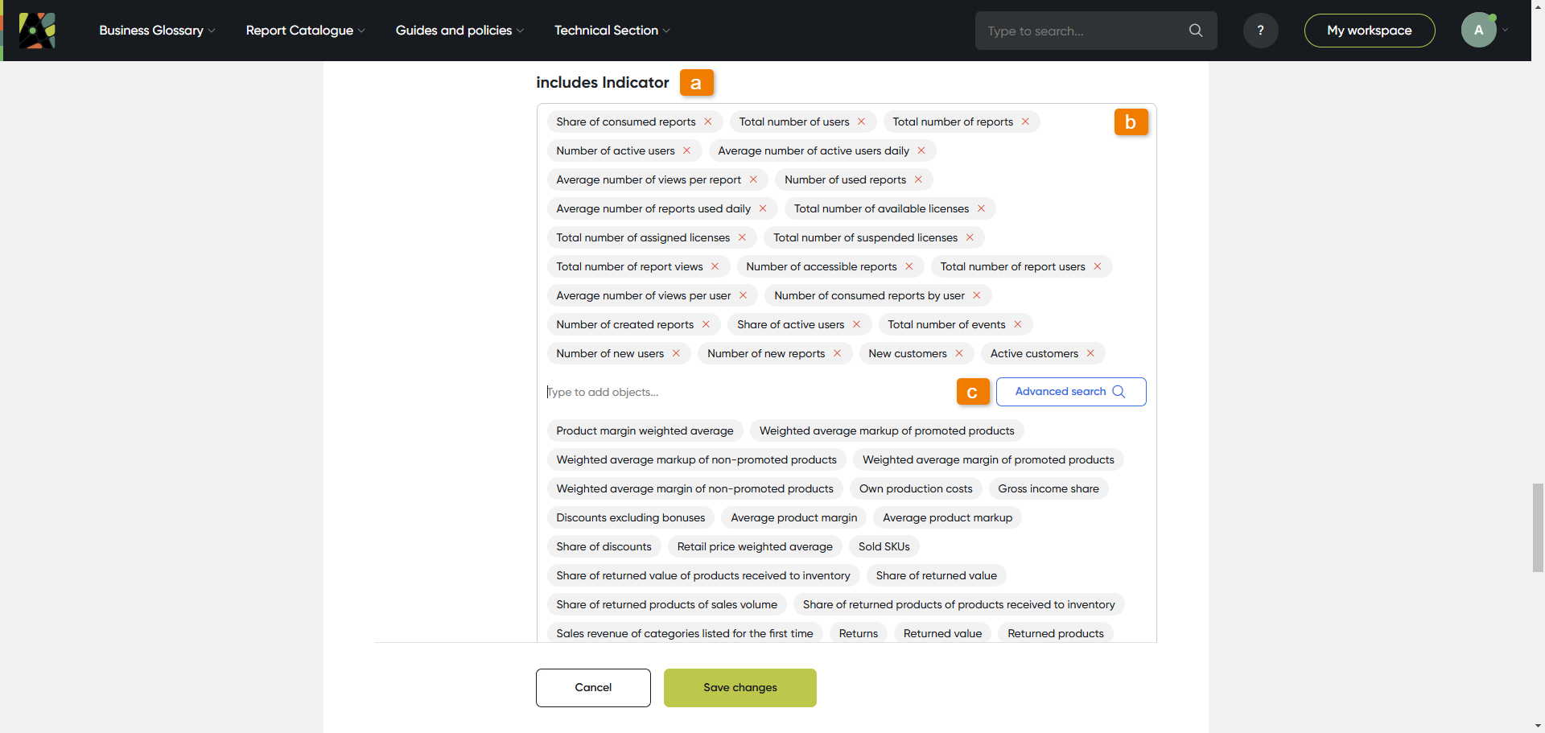Click the app logo in header
This screenshot has height=733, width=1545.
click(37, 31)
